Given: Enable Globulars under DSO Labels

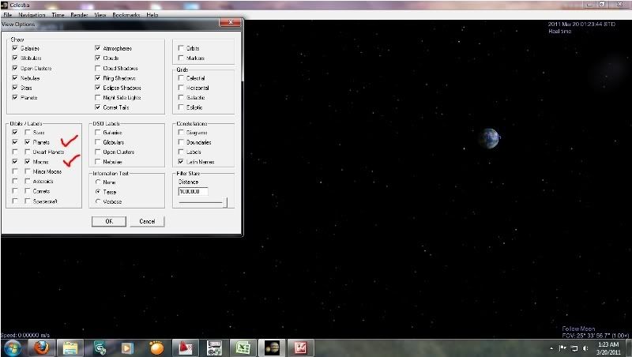Looking at the screenshot, I should click(x=97, y=142).
